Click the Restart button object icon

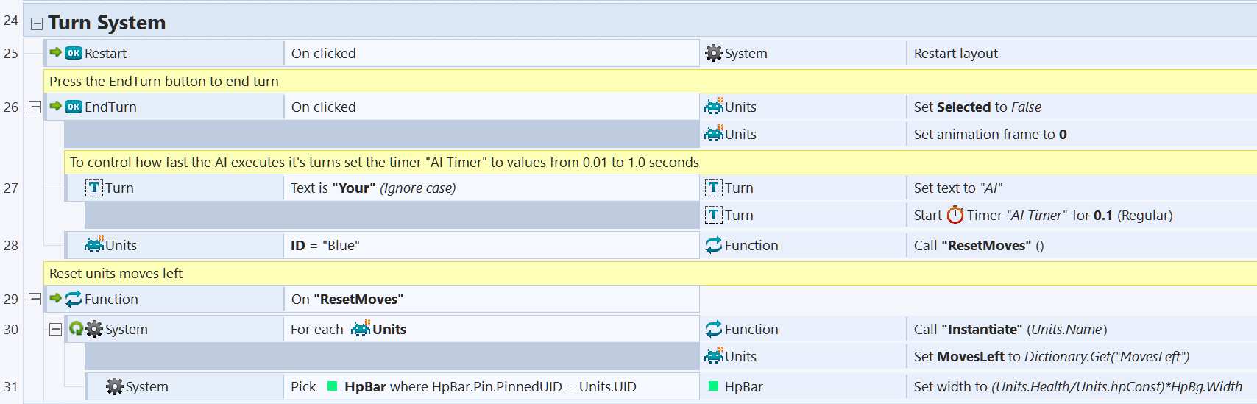click(74, 53)
